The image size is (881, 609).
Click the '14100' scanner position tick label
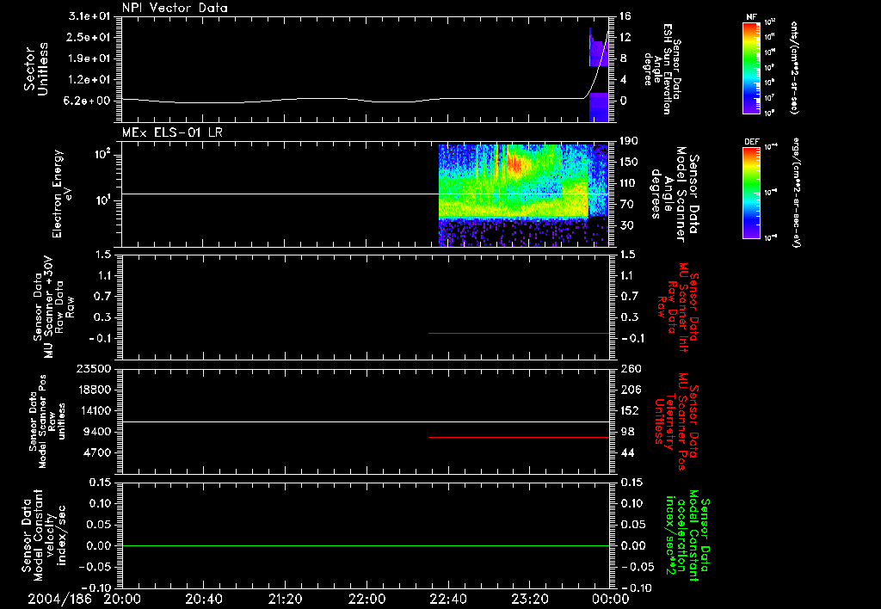tap(94, 411)
